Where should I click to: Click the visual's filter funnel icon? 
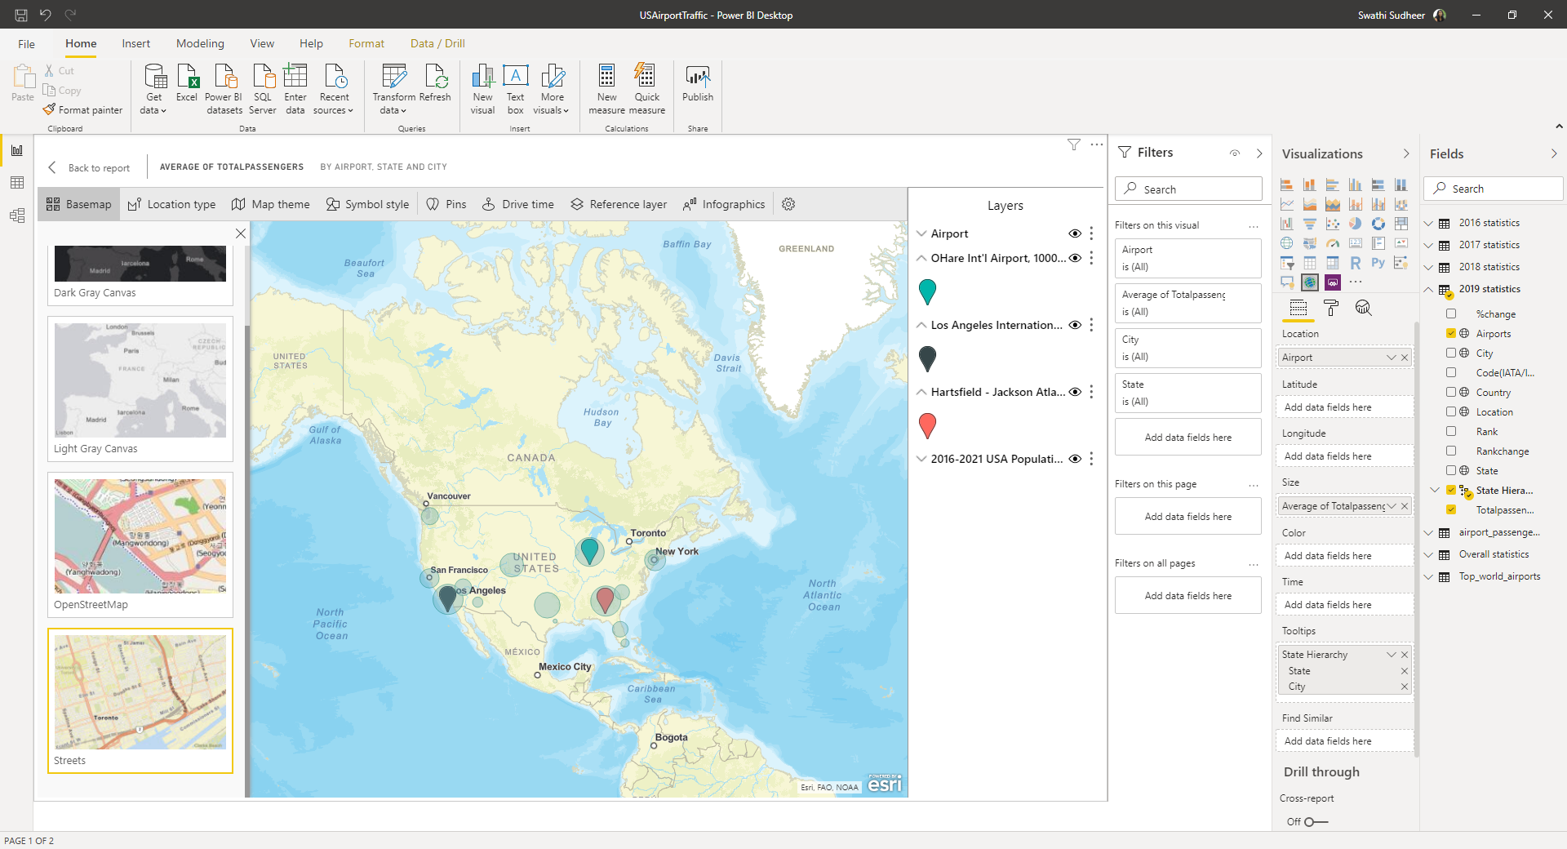(1074, 144)
